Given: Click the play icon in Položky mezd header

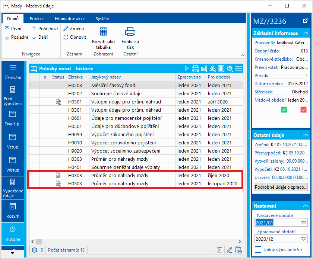Looking at the screenshot, I should click(186, 68).
